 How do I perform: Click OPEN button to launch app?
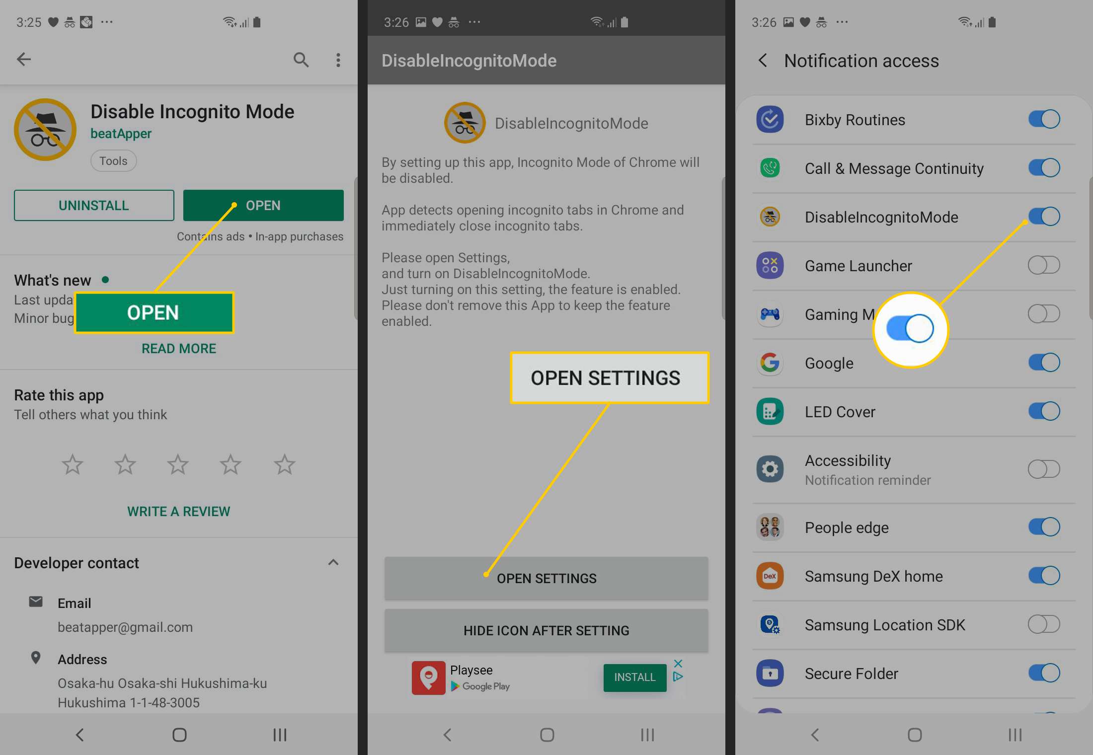(x=262, y=204)
